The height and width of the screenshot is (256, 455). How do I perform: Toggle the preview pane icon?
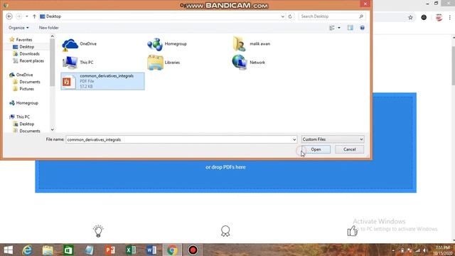[x=350, y=28]
